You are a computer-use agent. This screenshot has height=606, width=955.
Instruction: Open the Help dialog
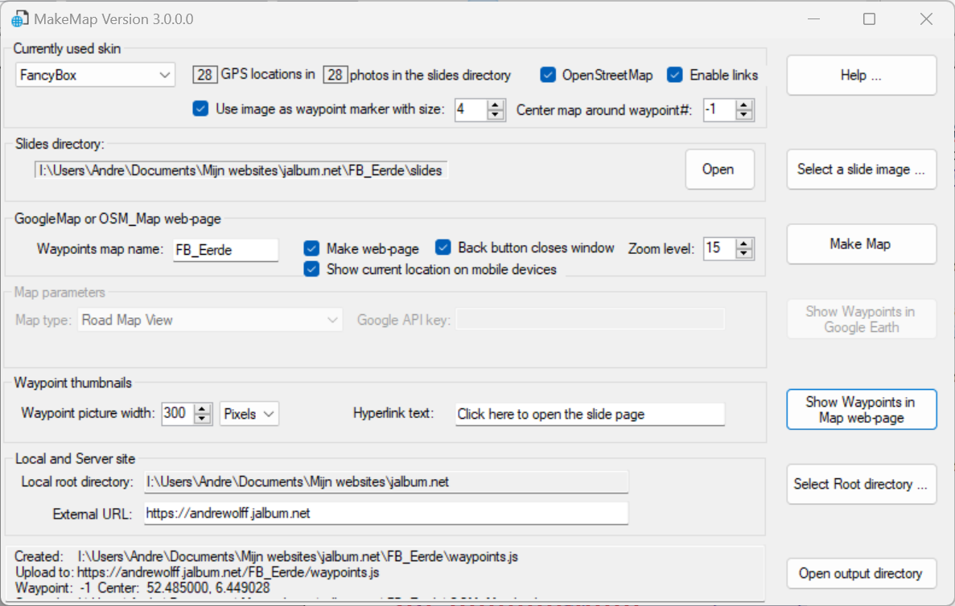[x=861, y=75]
